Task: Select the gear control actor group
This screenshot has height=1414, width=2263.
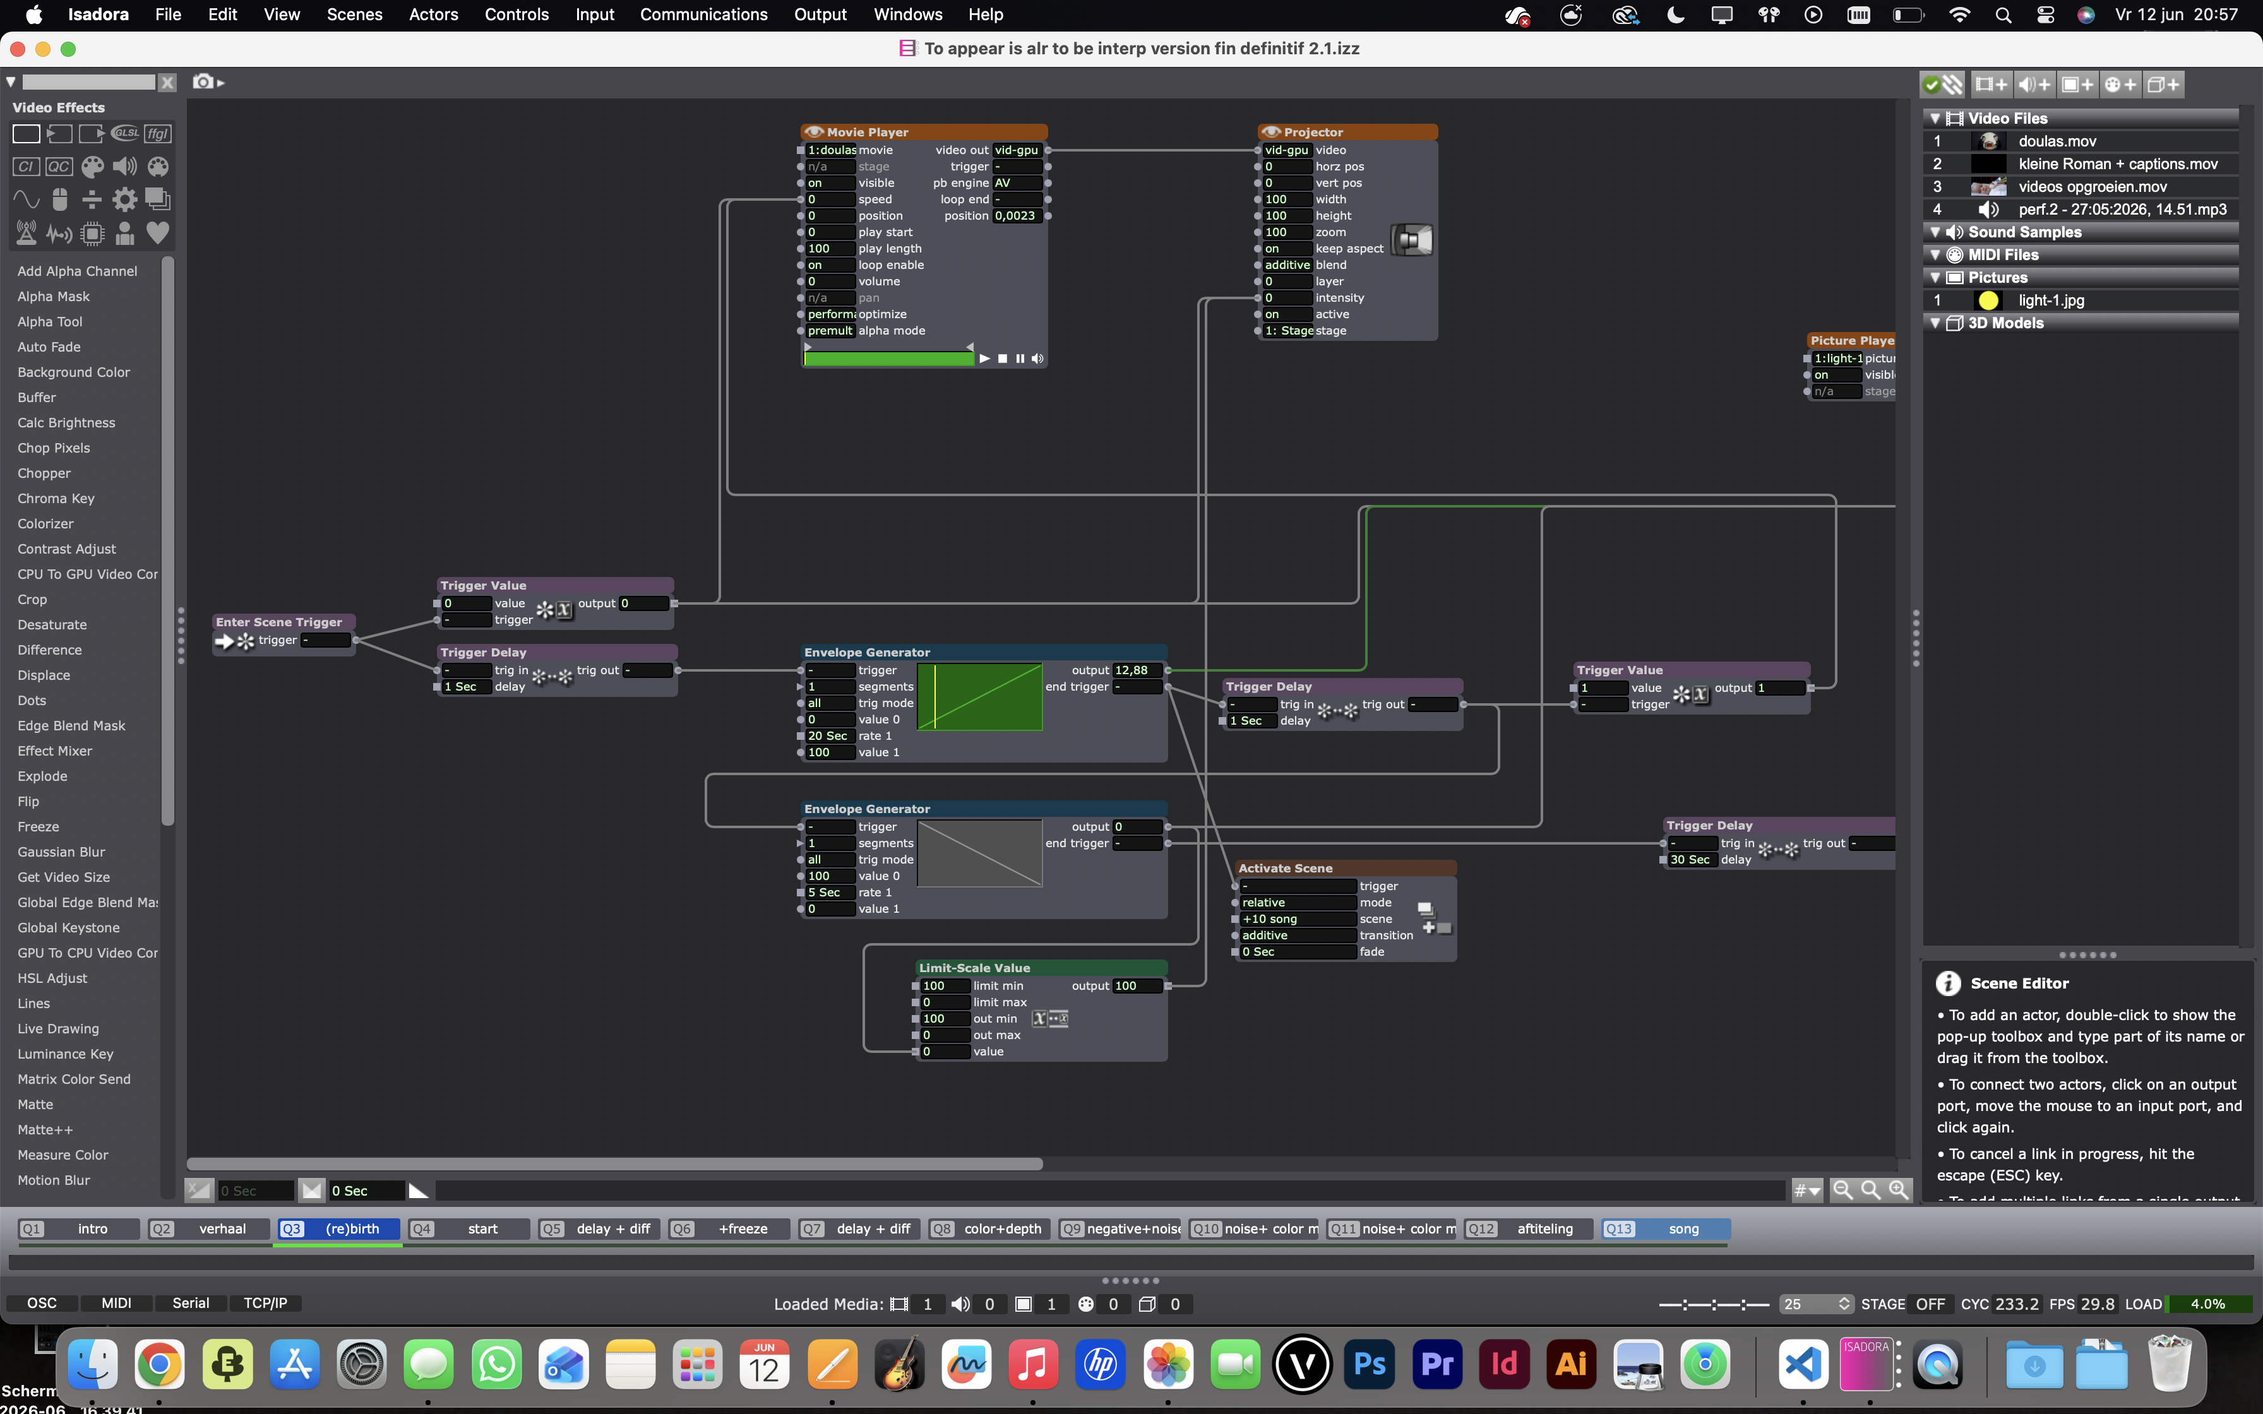Action: coord(124,199)
